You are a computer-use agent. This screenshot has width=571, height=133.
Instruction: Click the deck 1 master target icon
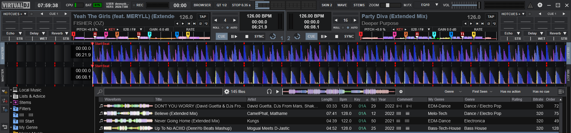tap(273, 37)
